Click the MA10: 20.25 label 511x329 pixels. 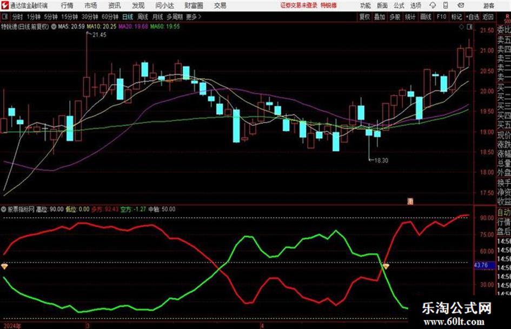(x=101, y=26)
